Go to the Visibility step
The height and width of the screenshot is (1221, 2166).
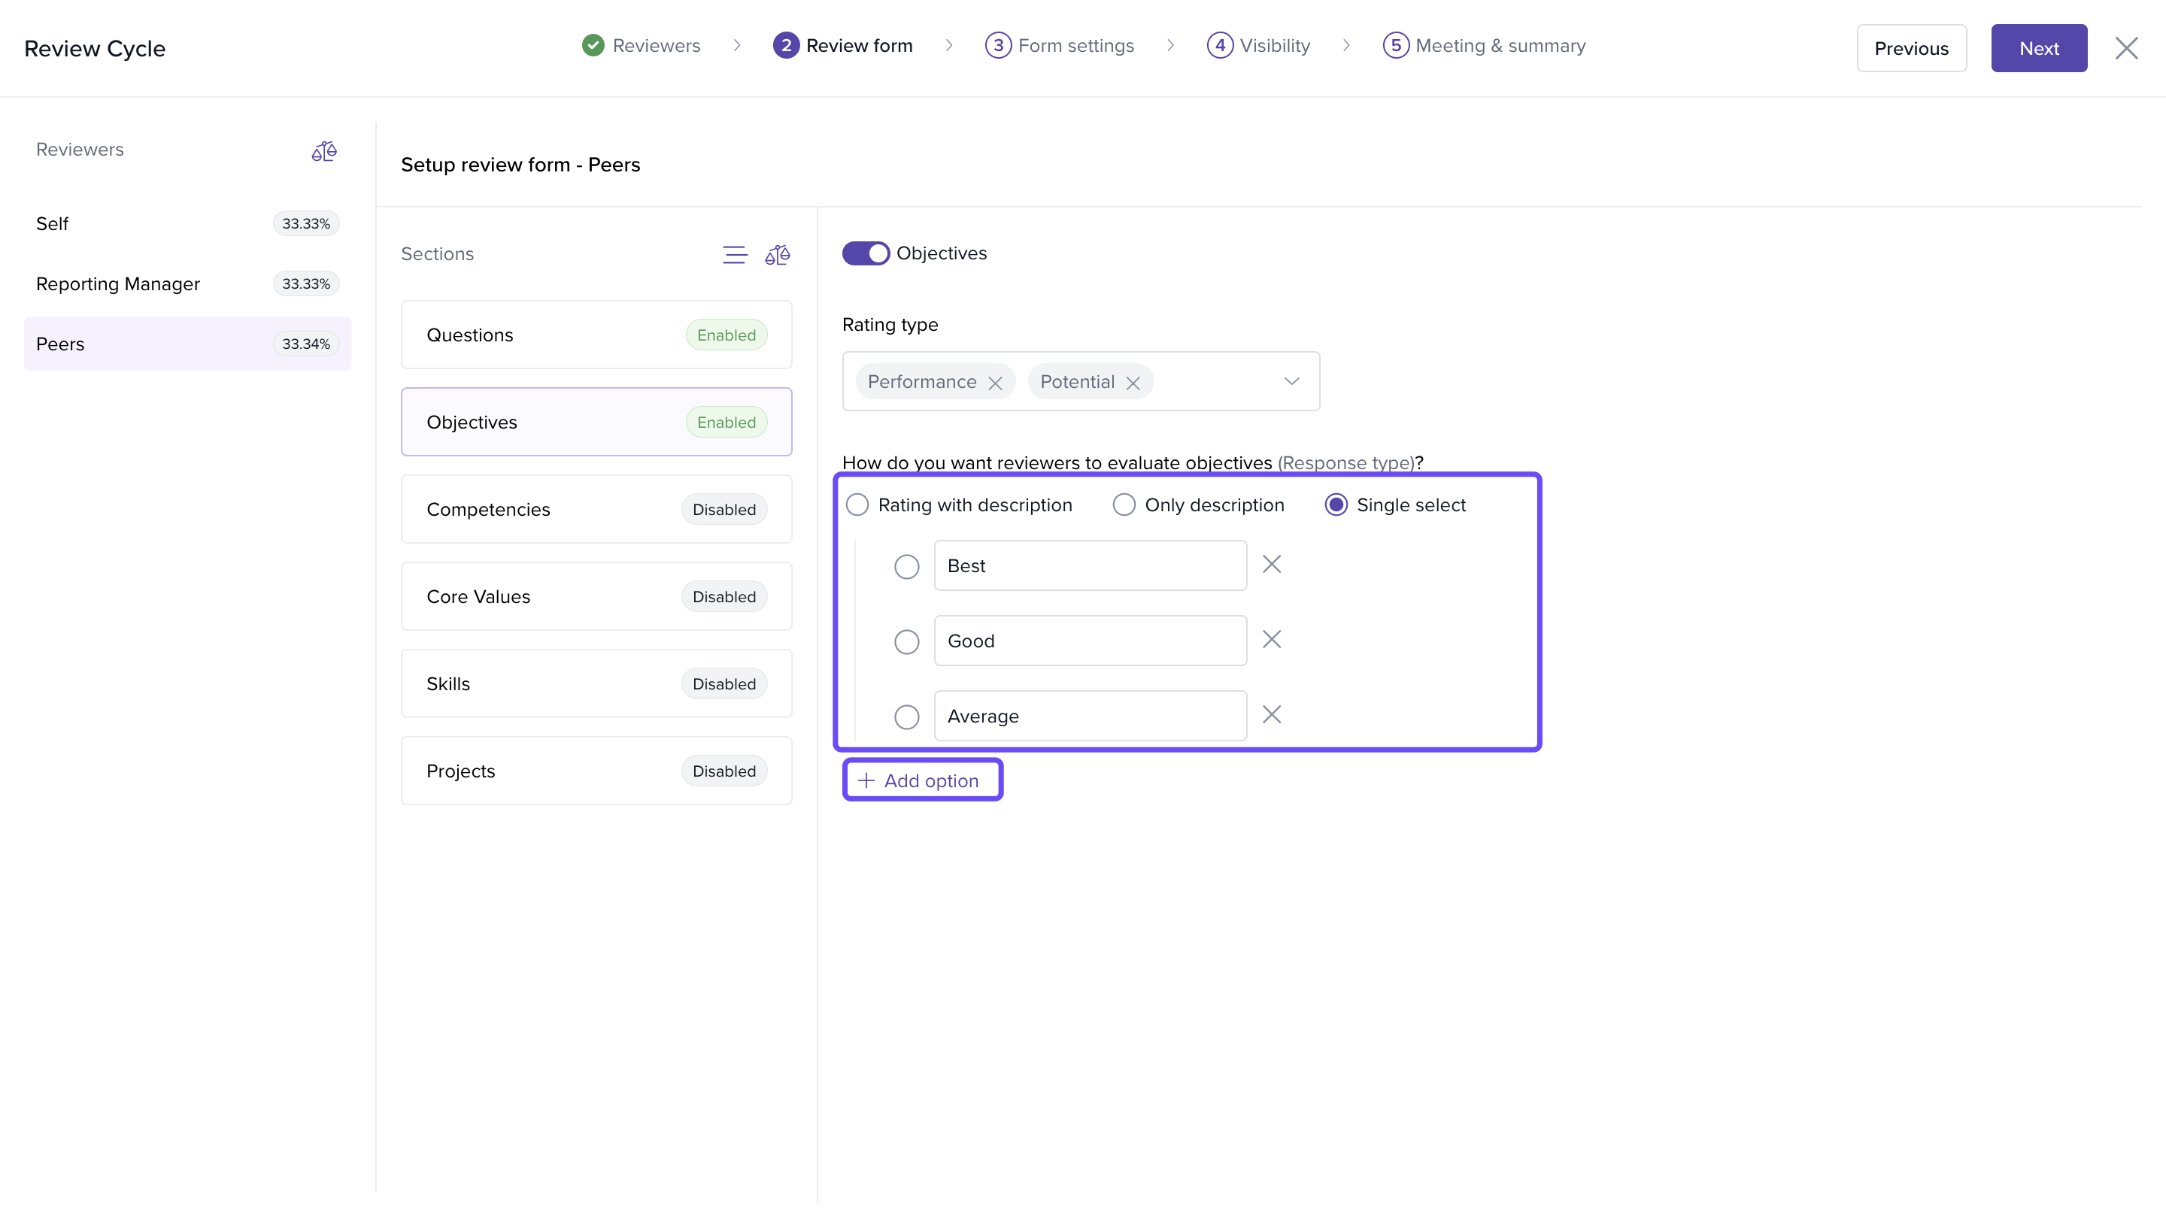click(x=1259, y=45)
